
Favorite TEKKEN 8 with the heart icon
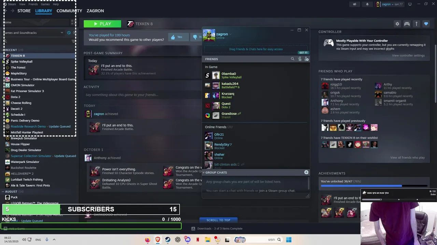pos(426,24)
